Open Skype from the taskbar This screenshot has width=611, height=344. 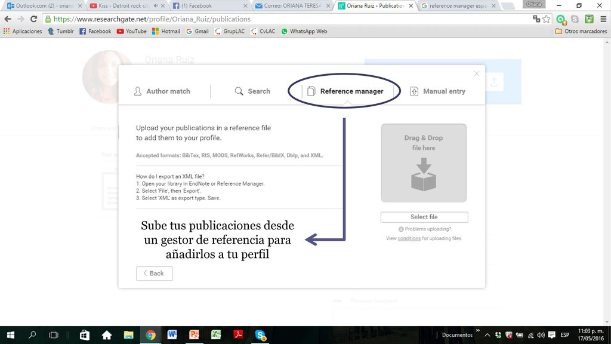(x=260, y=334)
